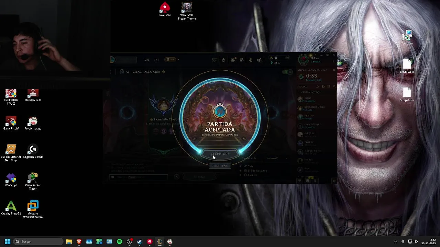Open Cisco Packet Tracer desktop icon
The height and width of the screenshot is (247, 440).
33,182
